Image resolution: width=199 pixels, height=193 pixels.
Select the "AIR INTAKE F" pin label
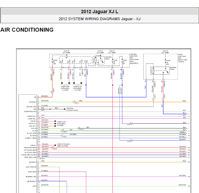click(32, 181)
